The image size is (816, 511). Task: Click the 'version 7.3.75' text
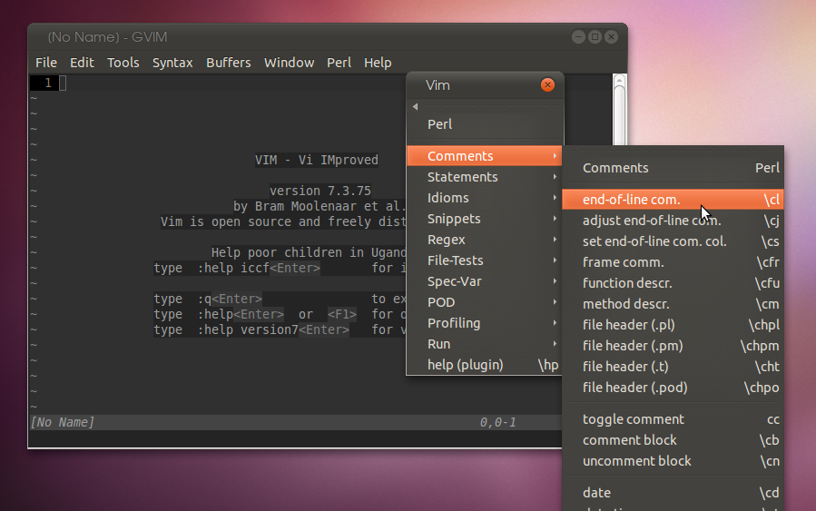(320, 191)
